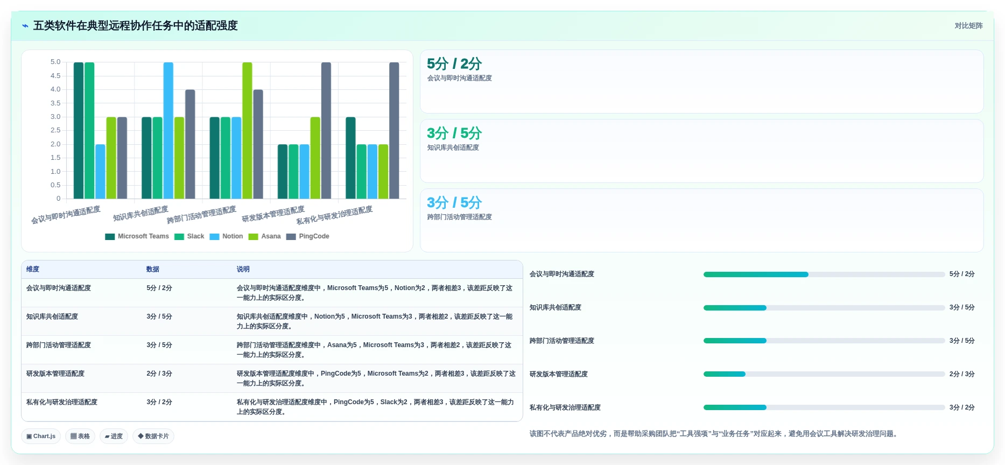Viewport: 1005px width, 465px height.
Task: Click the progress bar for 跨部门活动管理适配度
Action: (824, 341)
